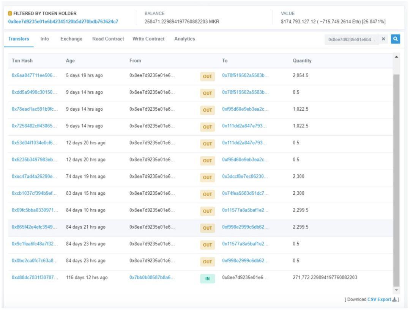Click the scrollbar down arrow
Image resolution: width=410 pixels, height=310 pixels.
click(x=396, y=290)
